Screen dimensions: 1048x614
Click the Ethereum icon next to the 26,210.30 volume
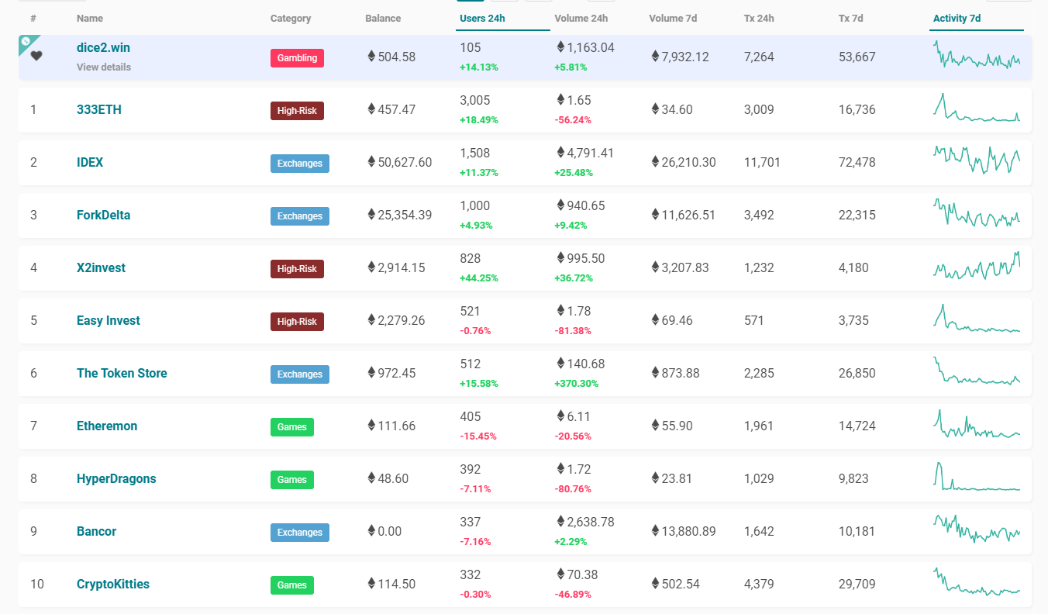[x=655, y=162]
